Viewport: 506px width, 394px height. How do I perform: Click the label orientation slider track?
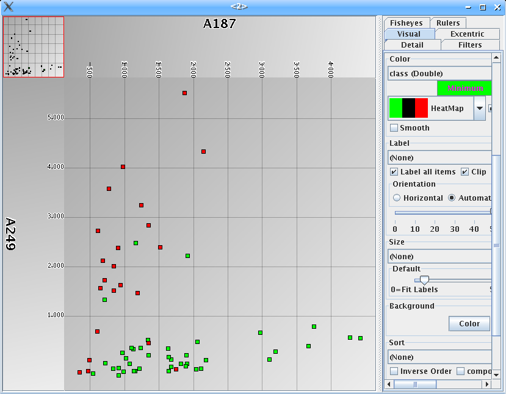point(443,212)
